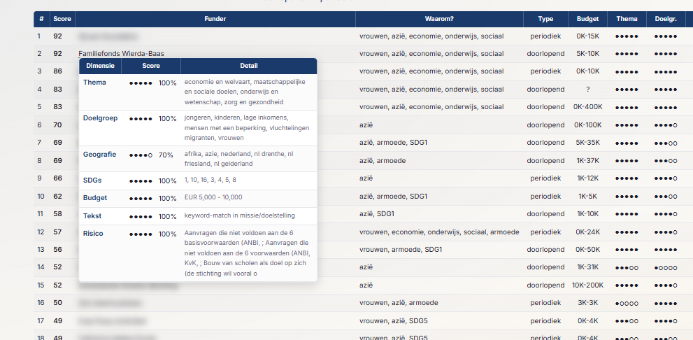The width and height of the screenshot is (693, 340).
Task: Click the Waarom? column header
Action: tap(439, 19)
